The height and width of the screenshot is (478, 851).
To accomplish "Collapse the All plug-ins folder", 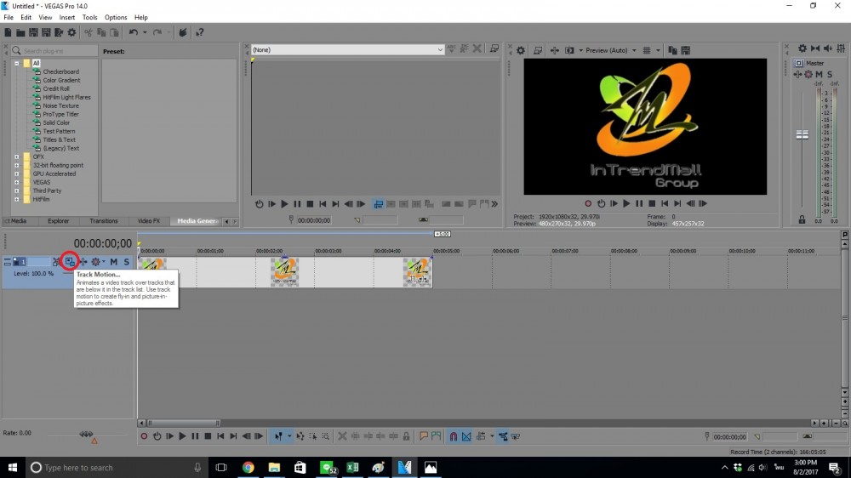I will pyautogui.click(x=17, y=64).
